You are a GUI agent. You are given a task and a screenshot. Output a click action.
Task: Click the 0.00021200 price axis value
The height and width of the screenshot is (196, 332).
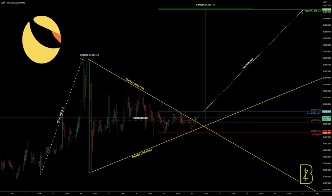[x=327, y=5]
